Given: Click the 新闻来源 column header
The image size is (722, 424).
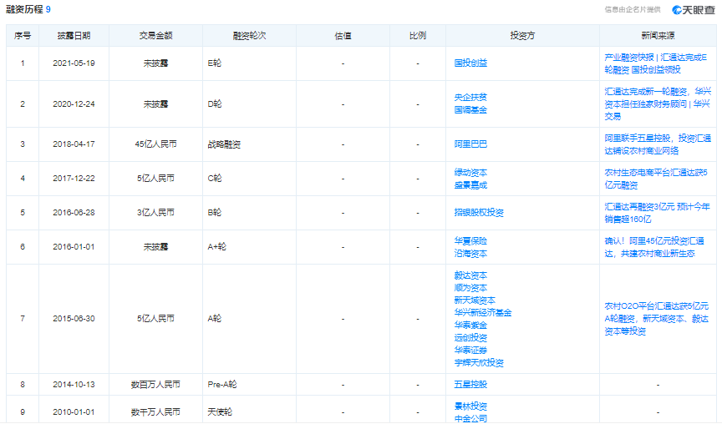Looking at the screenshot, I should pos(658,36).
